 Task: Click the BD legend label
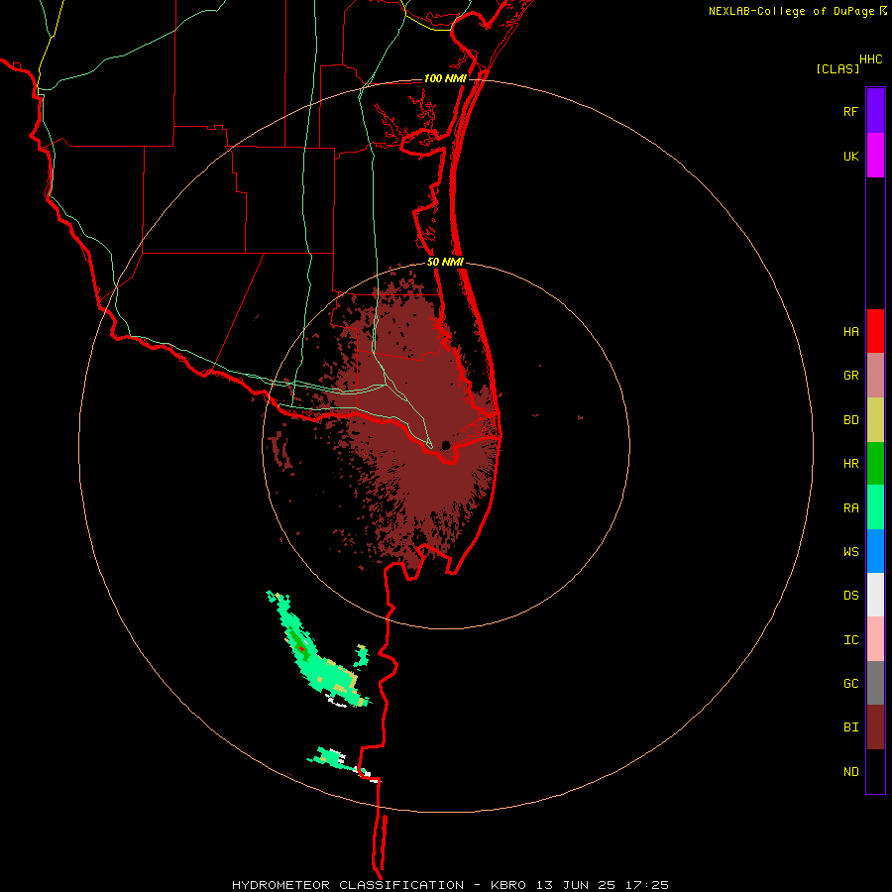[850, 420]
